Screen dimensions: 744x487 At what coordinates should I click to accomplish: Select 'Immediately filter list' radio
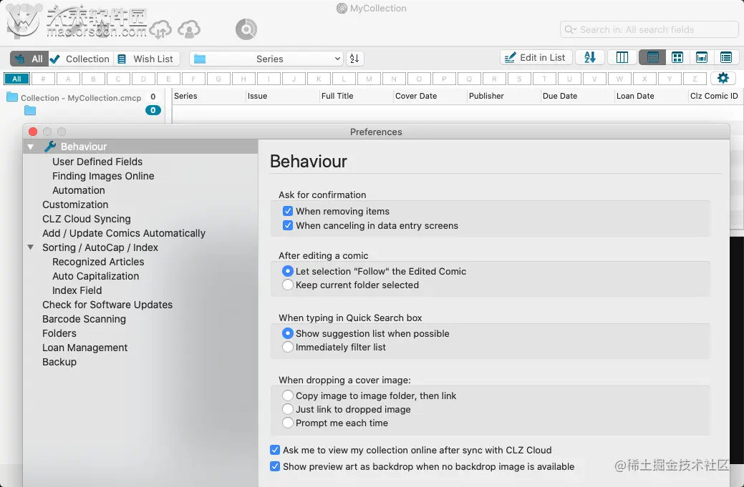point(288,347)
